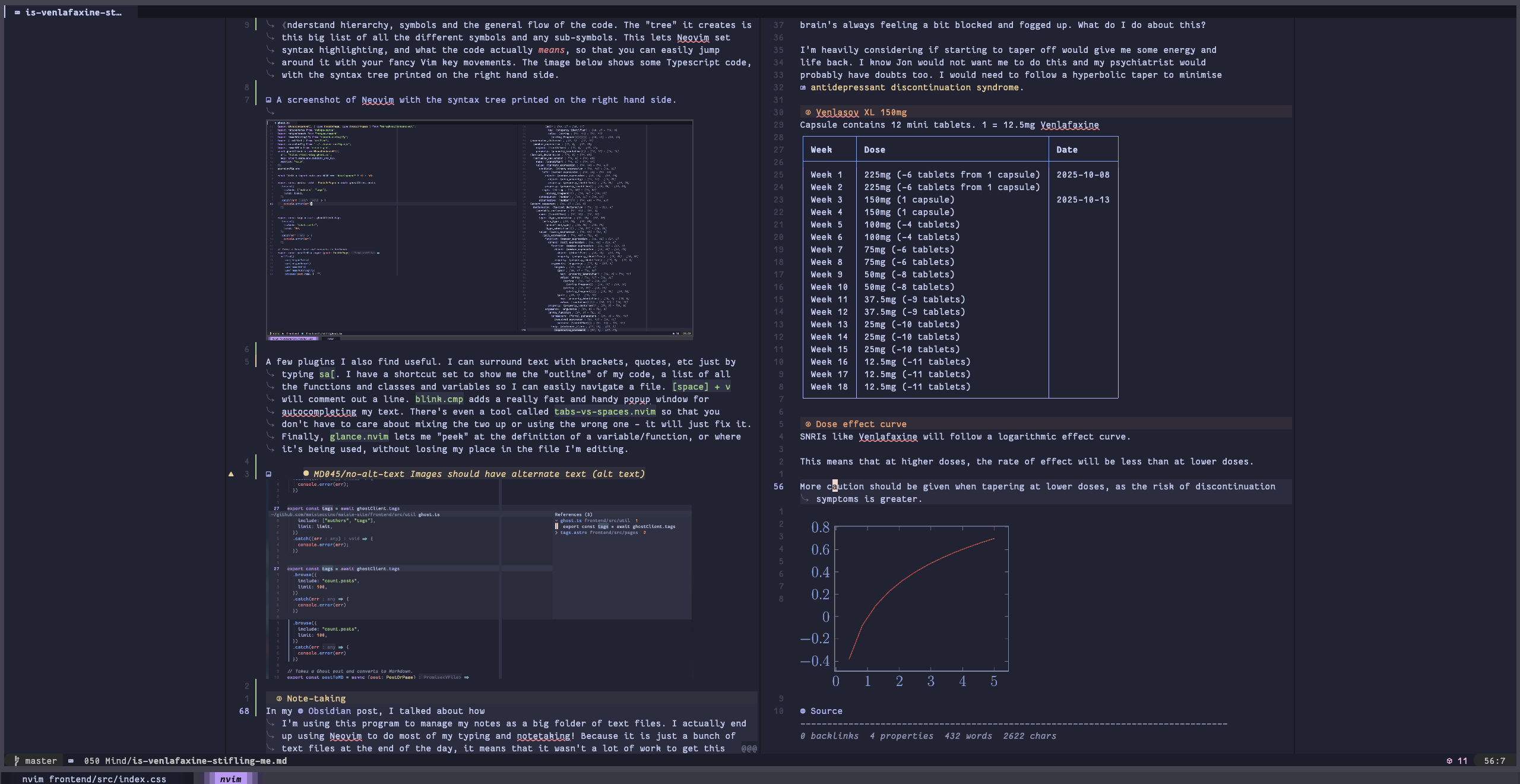The width and height of the screenshot is (1520, 784).
Task: Click the diagnostics icon showing count 11
Action: 1449,761
